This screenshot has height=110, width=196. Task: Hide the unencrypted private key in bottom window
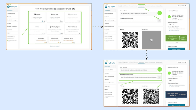(x=159, y=77)
